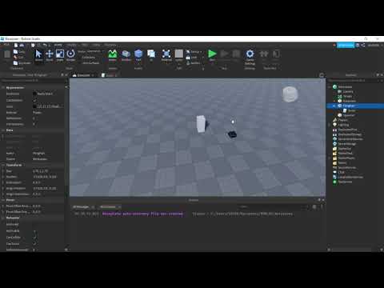Insert a new Part
This screenshot has width=384, height=288.
pos(138,55)
